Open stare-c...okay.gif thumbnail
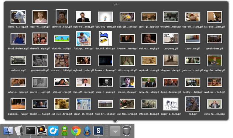The width and height of the screenshot is (233, 138). point(105,82)
